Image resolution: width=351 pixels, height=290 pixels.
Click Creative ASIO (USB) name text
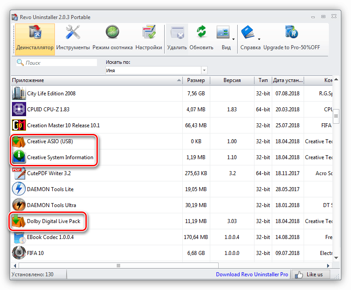tap(50, 141)
